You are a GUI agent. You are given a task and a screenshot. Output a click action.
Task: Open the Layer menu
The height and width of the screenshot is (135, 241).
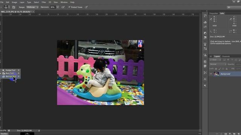[x=22, y=2]
